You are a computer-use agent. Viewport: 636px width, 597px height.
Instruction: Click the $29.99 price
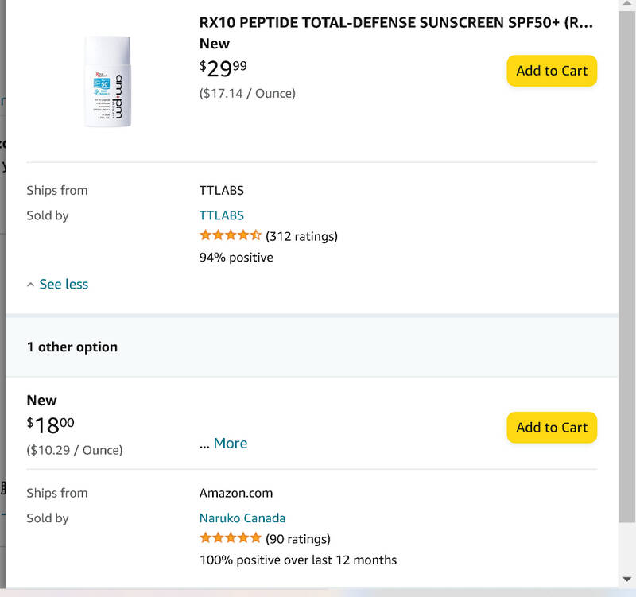(x=223, y=68)
